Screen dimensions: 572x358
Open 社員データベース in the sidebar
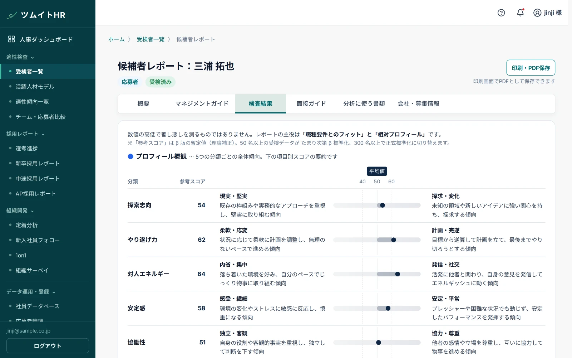(x=48, y=306)
